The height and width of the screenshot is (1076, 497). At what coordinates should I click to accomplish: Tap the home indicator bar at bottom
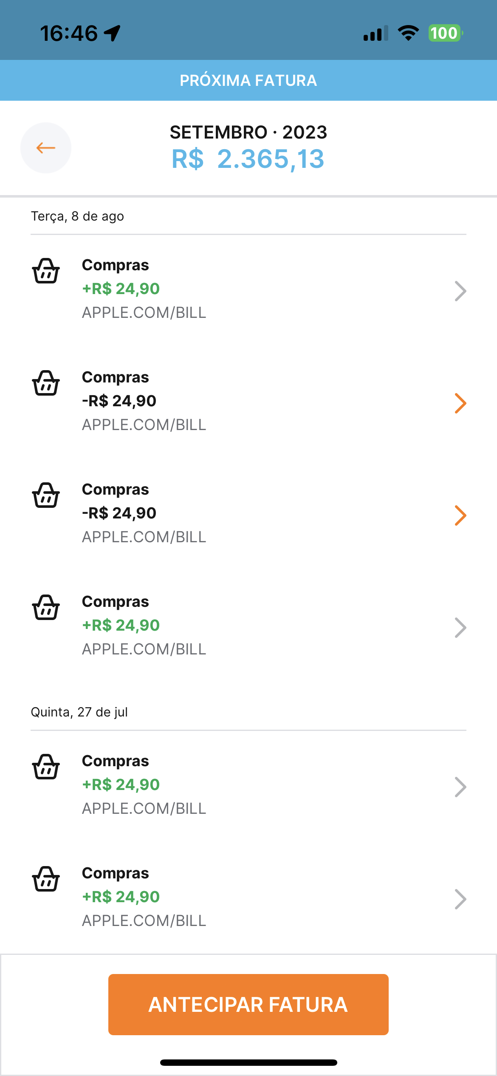click(x=248, y=1062)
